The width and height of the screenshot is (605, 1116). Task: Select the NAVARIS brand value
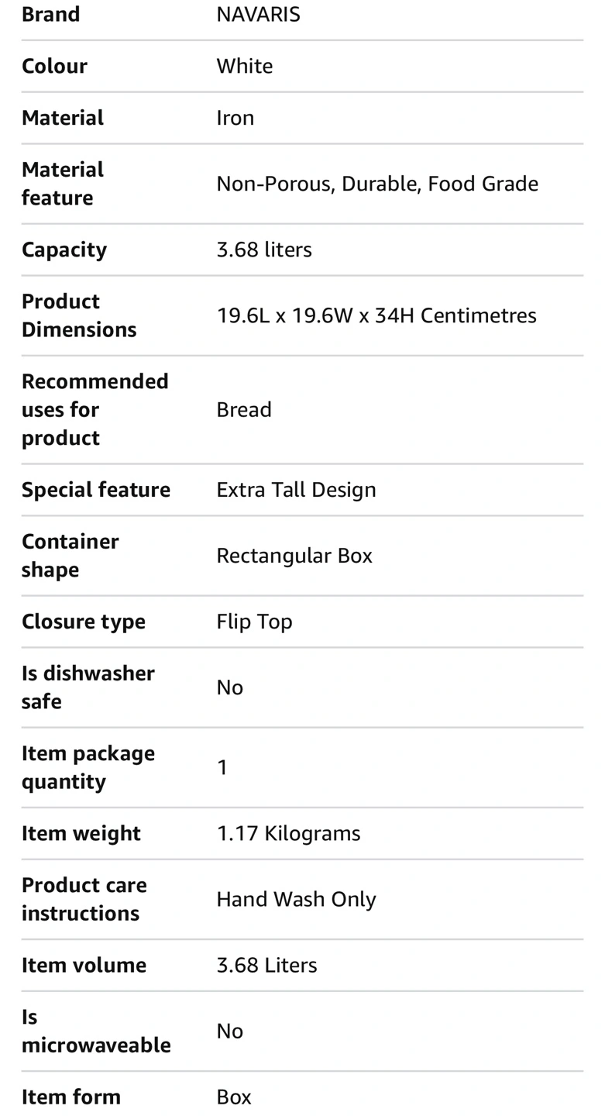point(258,15)
